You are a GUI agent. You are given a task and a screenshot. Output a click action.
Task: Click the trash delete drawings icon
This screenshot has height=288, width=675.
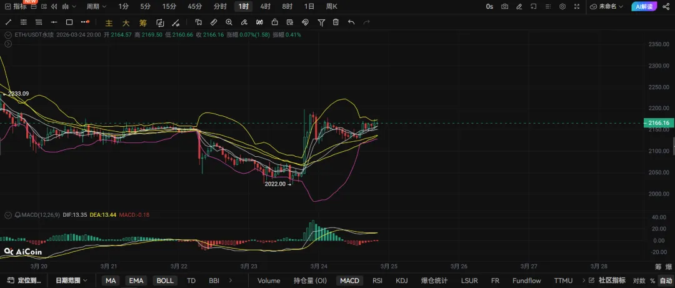coord(336,22)
